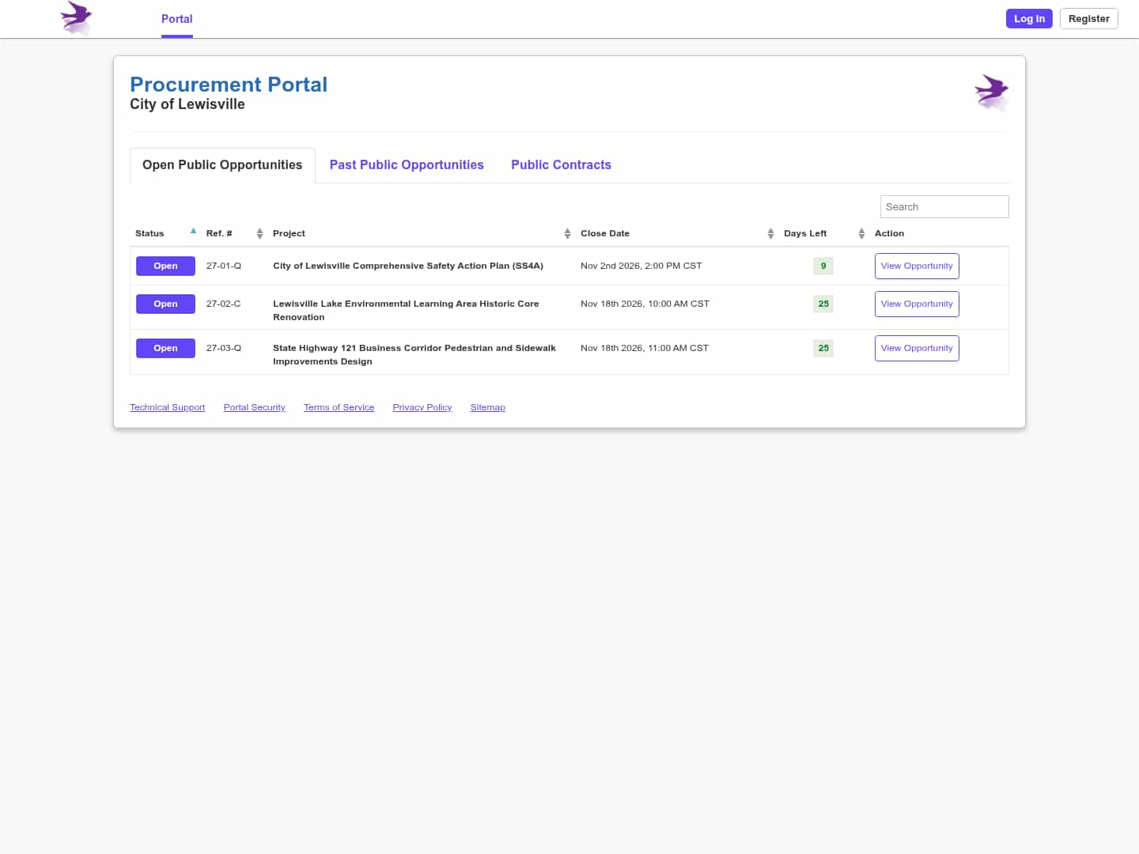Screen dimensions: 1139x854
Task: Sort table by Status column arrow
Action: click(x=193, y=232)
